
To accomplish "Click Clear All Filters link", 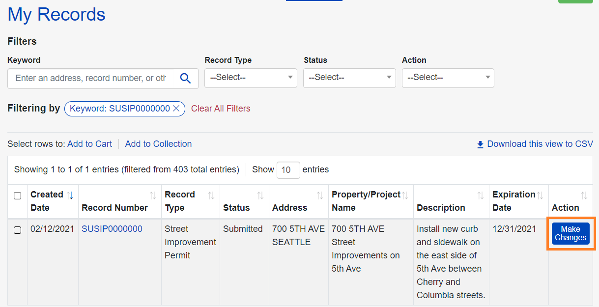I will click(221, 109).
